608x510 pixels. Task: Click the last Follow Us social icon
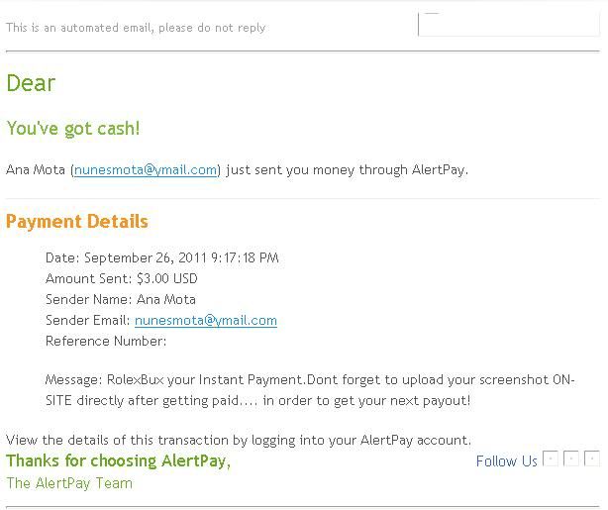[x=592, y=459]
